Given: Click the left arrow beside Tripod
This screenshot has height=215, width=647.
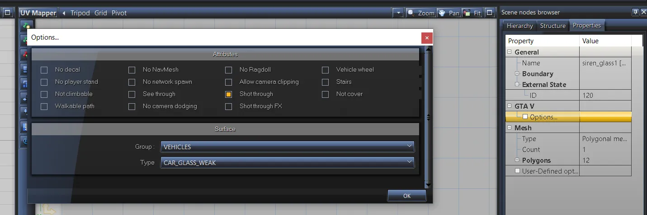Looking at the screenshot, I should (64, 13).
